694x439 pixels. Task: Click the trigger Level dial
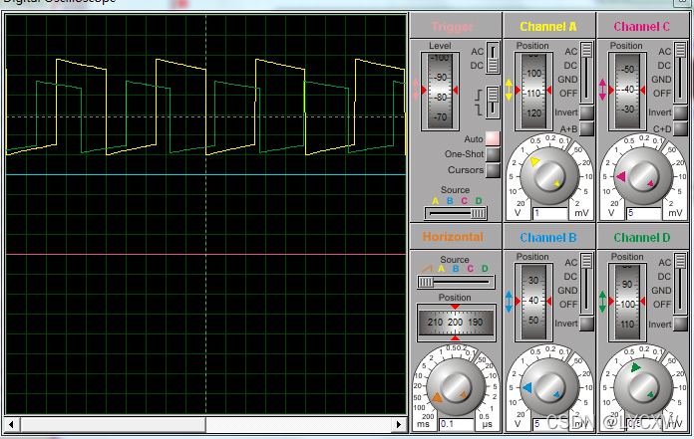coord(440,91)
